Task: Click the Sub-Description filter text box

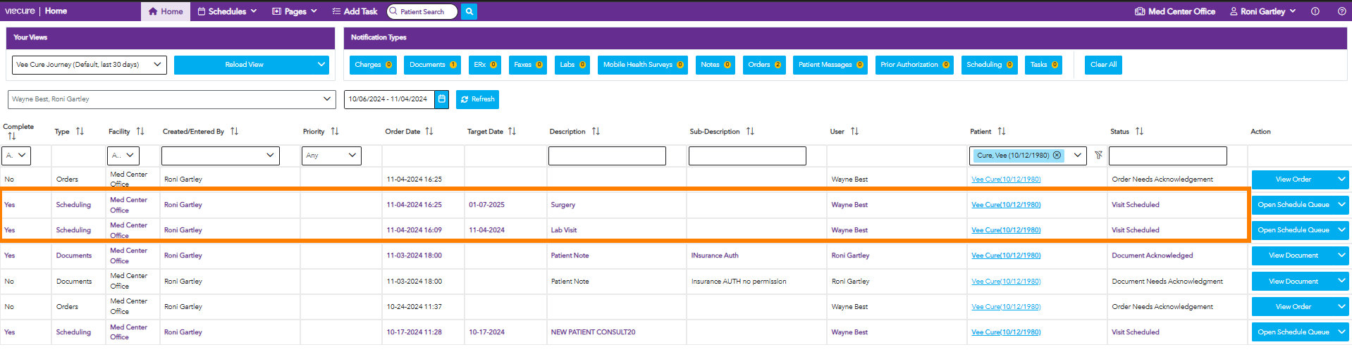Action: pos(747,156)
